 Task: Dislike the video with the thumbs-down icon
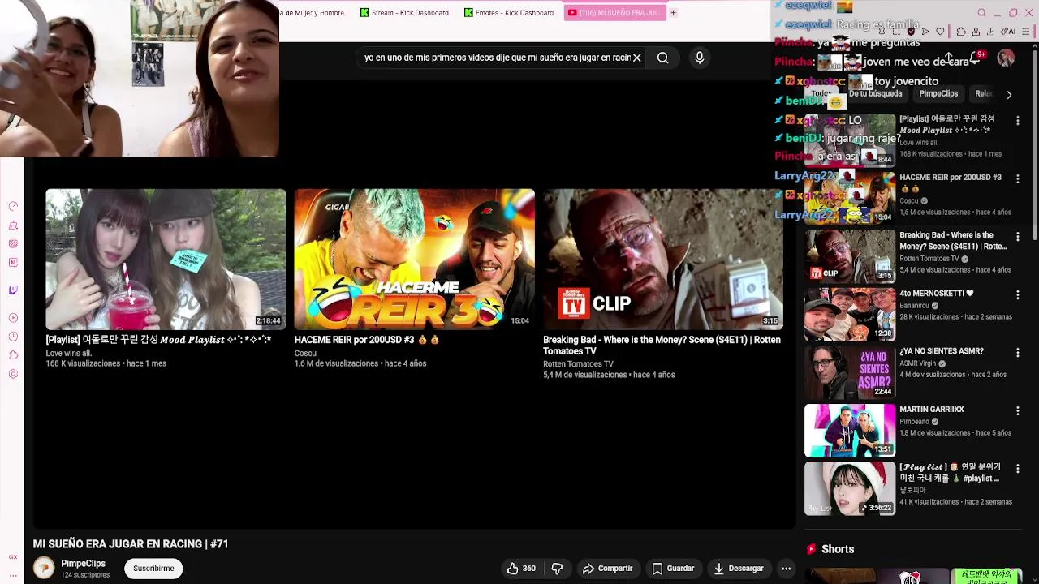coord(557,569)
